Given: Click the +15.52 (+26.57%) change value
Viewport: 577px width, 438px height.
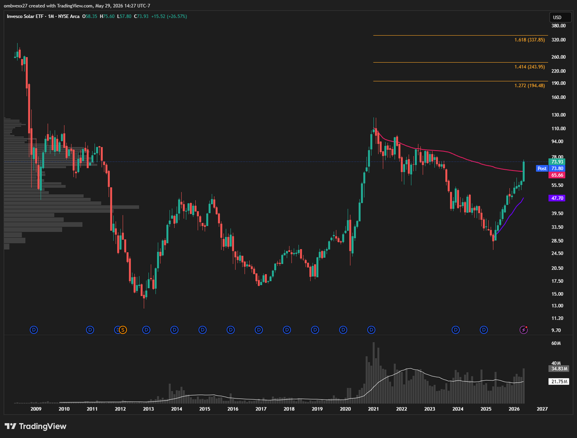Looking at the screenshot, I should point(169,16).
